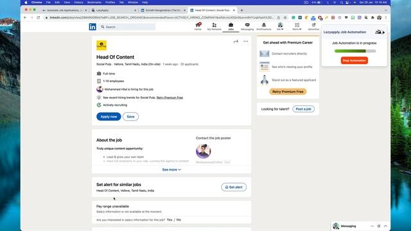Image resolution: width=411 pixels, height=231 pixels.
Task: Click the who's viewing your profile icon
Action: [x=264, y=67]
